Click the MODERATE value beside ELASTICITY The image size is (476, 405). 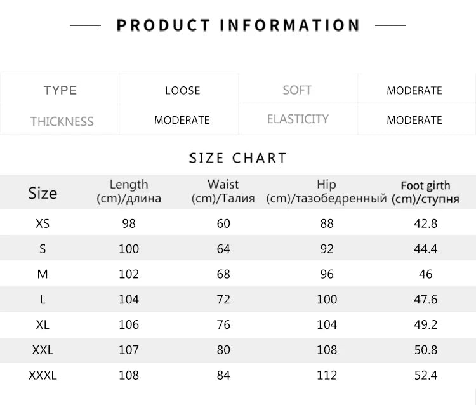[414, 120]
